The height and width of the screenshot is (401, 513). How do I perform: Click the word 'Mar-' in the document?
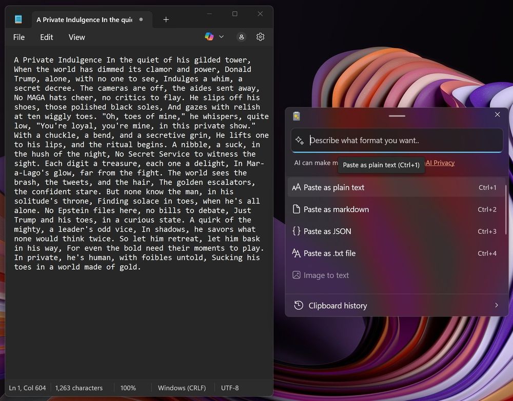pyautogui.click(x=255, y=164)
